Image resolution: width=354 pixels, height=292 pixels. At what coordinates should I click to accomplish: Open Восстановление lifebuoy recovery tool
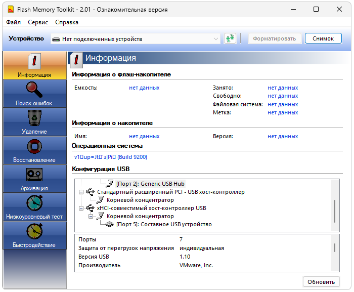[x=34, y=150]
